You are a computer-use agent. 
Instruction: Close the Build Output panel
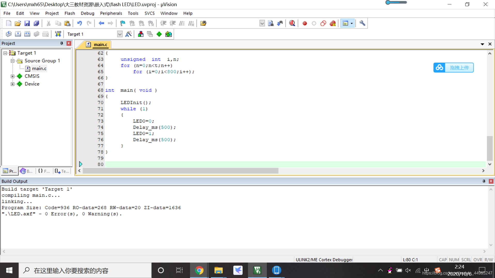tap(491, 181)
